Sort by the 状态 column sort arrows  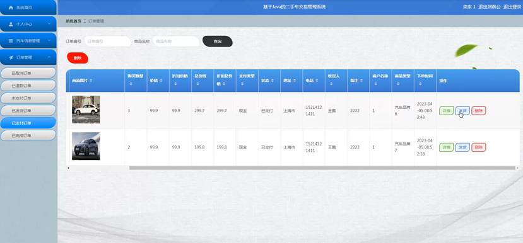click(273, 81)
